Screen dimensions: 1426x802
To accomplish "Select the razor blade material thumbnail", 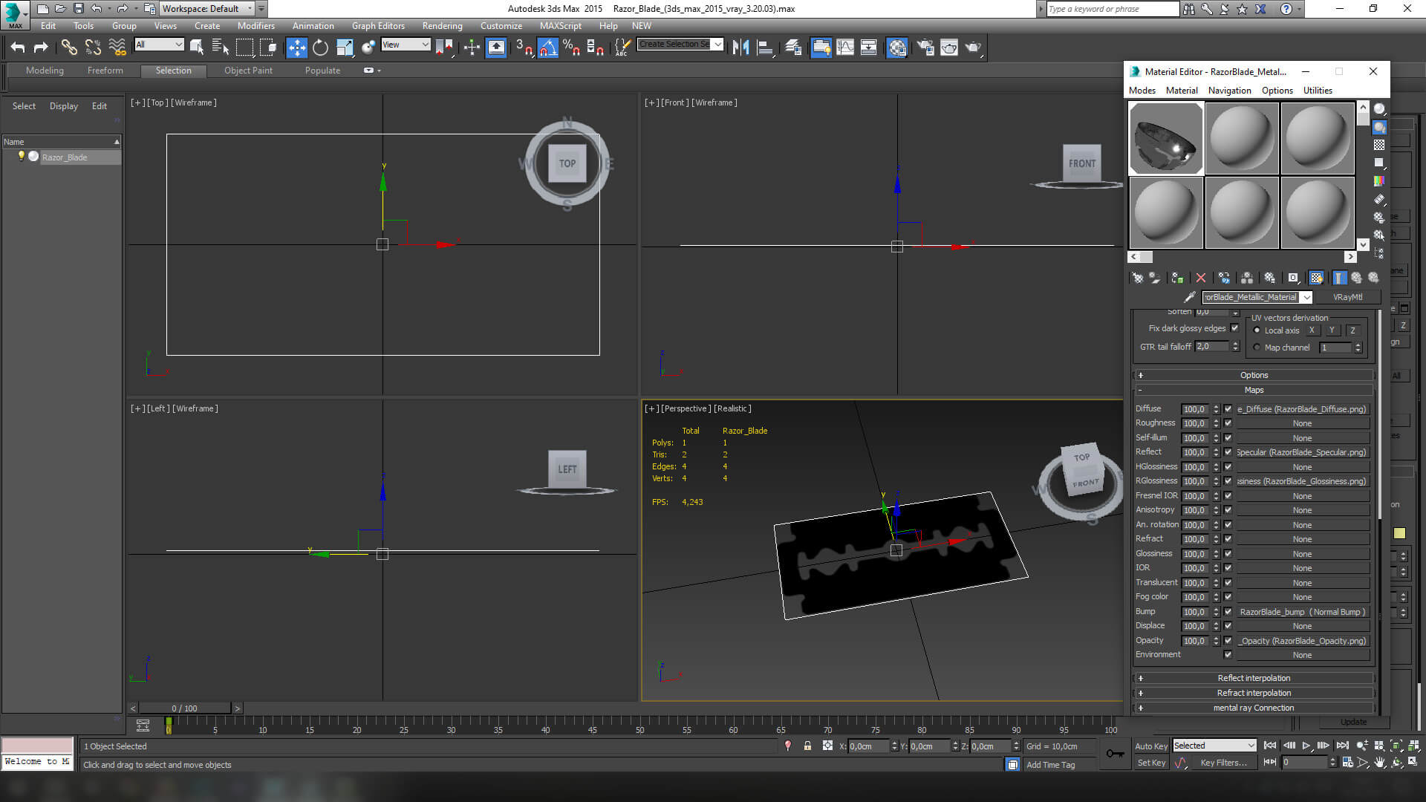I will tap(1166, 139).
